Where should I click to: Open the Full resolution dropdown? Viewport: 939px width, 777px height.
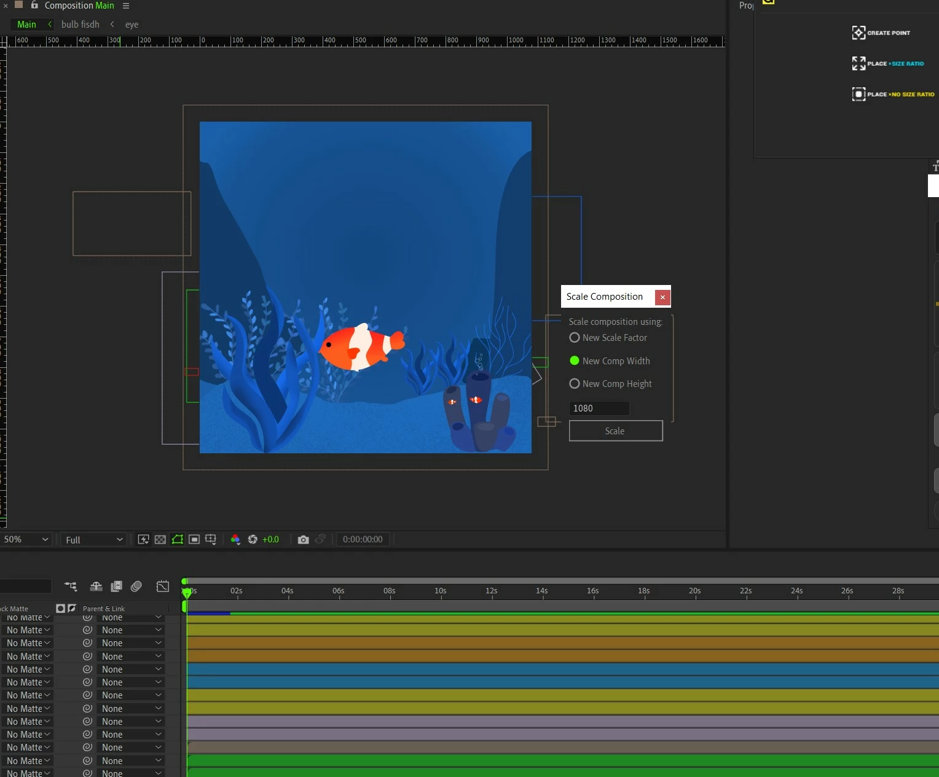[95, 539]
